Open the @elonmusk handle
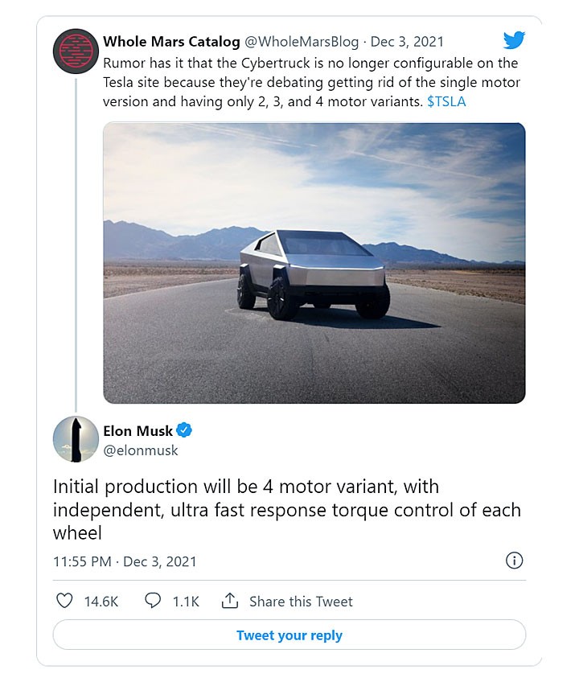The height and width of the screenshot is (682, 579). pos(141,450)
